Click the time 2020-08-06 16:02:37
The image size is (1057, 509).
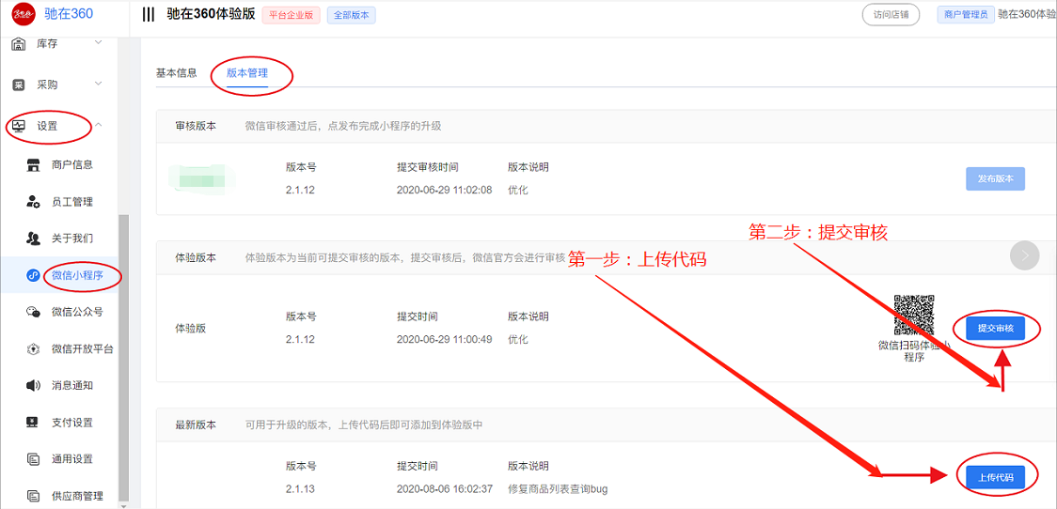(x=445, y=488)
